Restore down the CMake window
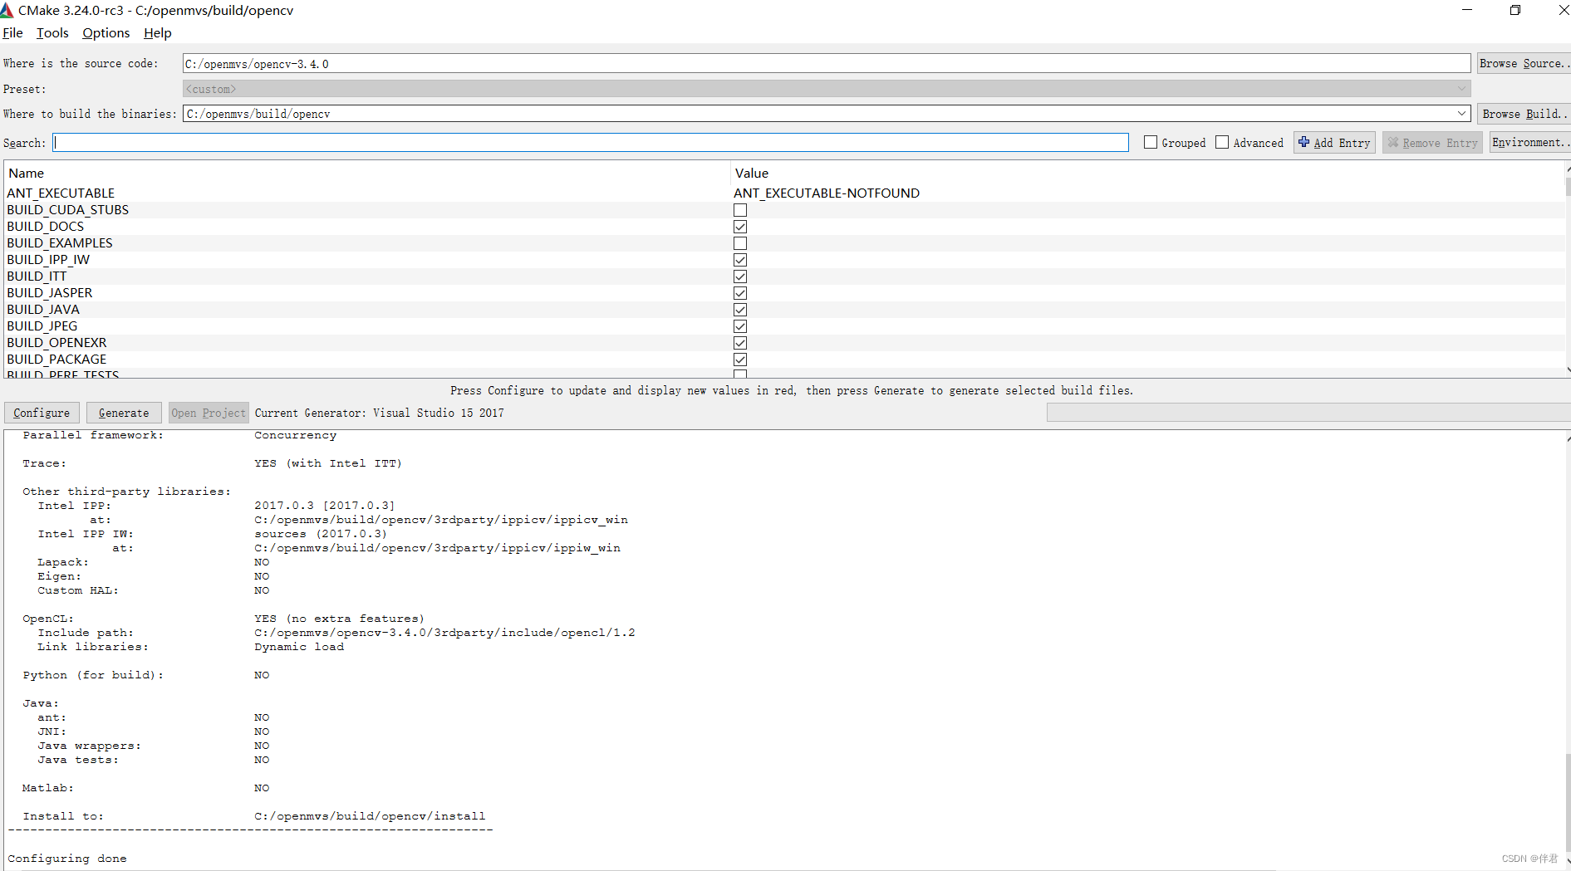The height and width of the screenshot is (871, 1571). click(x=1515, y=10)
